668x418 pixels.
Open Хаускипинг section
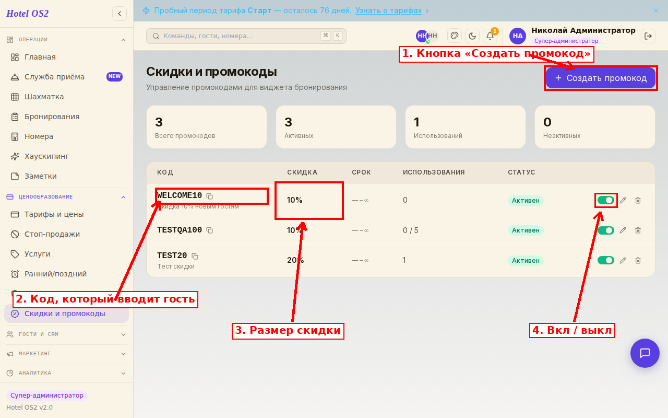coord(66,156)
